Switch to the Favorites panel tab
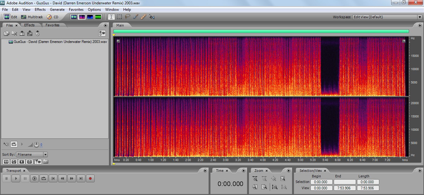Screen dimensions: 424x195 (x=52, y=25)
